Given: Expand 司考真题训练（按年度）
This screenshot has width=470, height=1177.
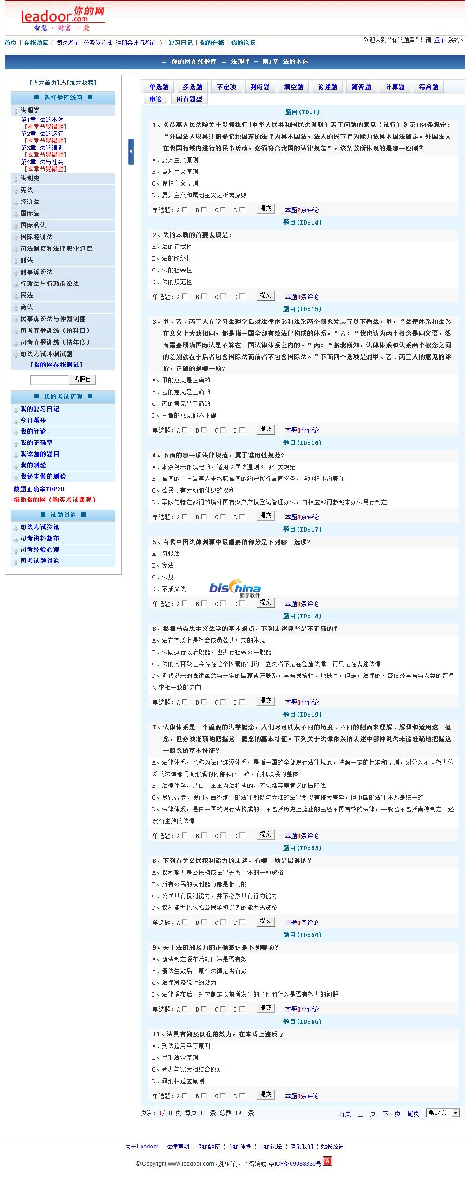Looking at the screenshot, I should [x=55, y=342].
